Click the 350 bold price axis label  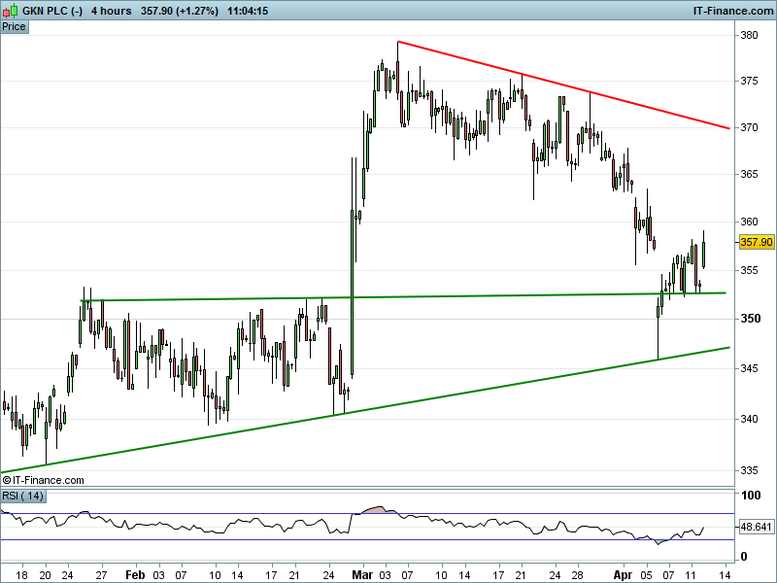tap(750, 319)
